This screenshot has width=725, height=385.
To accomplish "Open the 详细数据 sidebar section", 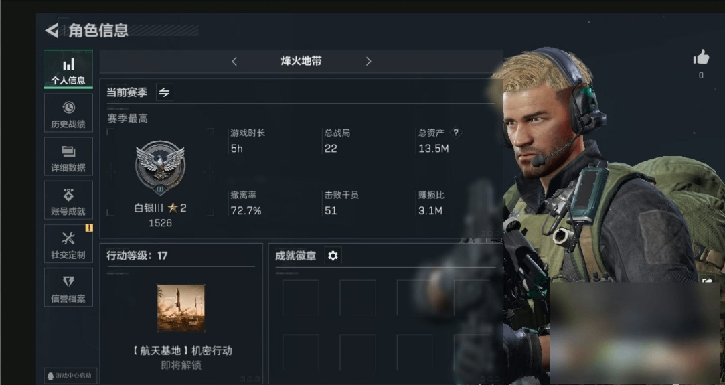I will click(x=68, y=157).
